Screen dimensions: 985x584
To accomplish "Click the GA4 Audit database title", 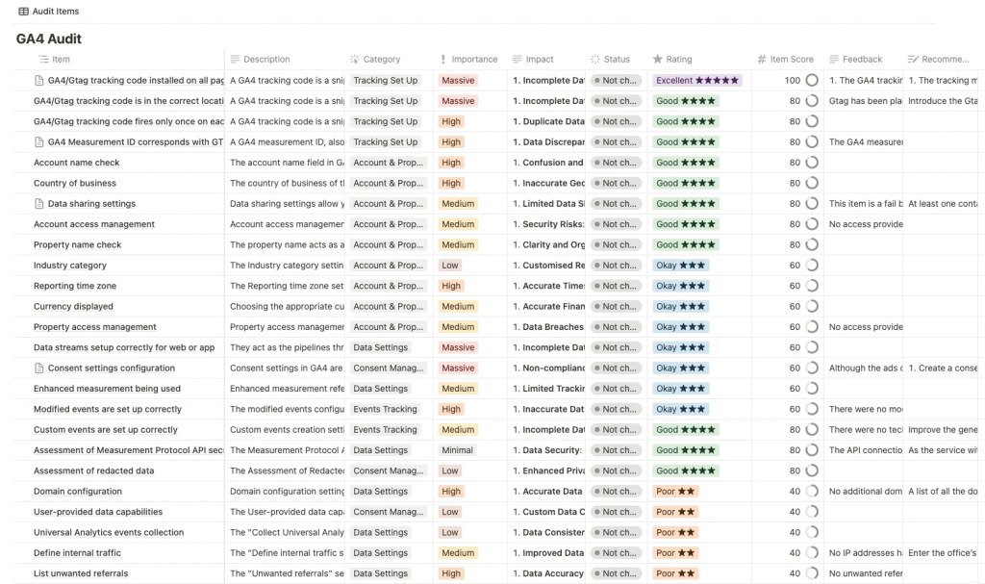I will (x=49, y=39).
